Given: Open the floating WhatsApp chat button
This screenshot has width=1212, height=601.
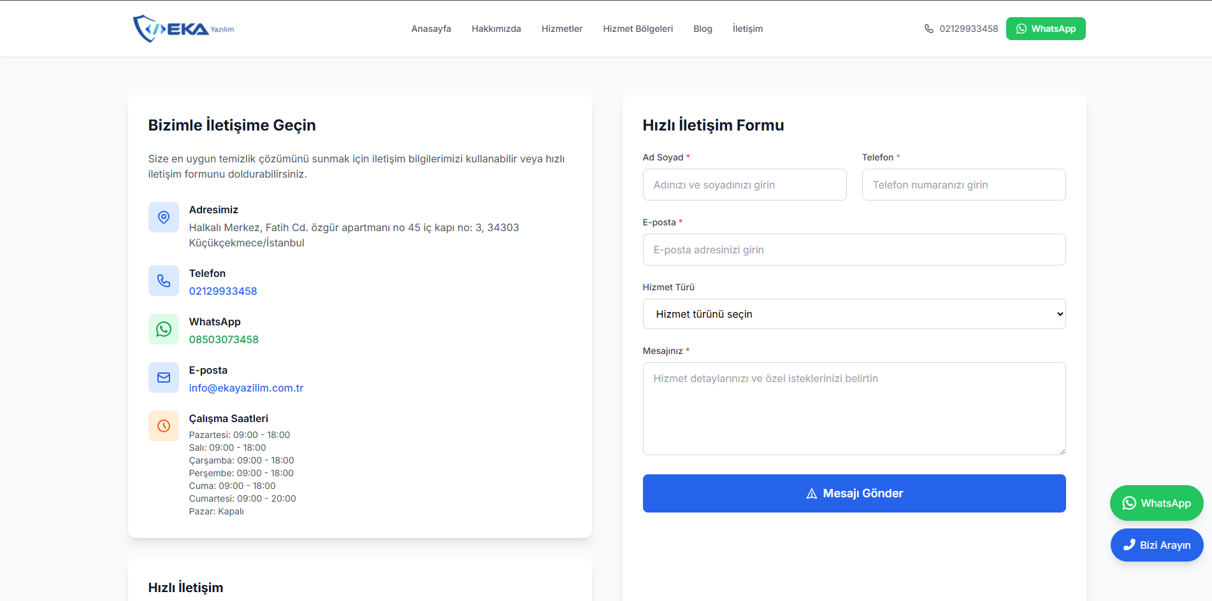Looking at the screenshot, I should click(x=1156, y=503).
